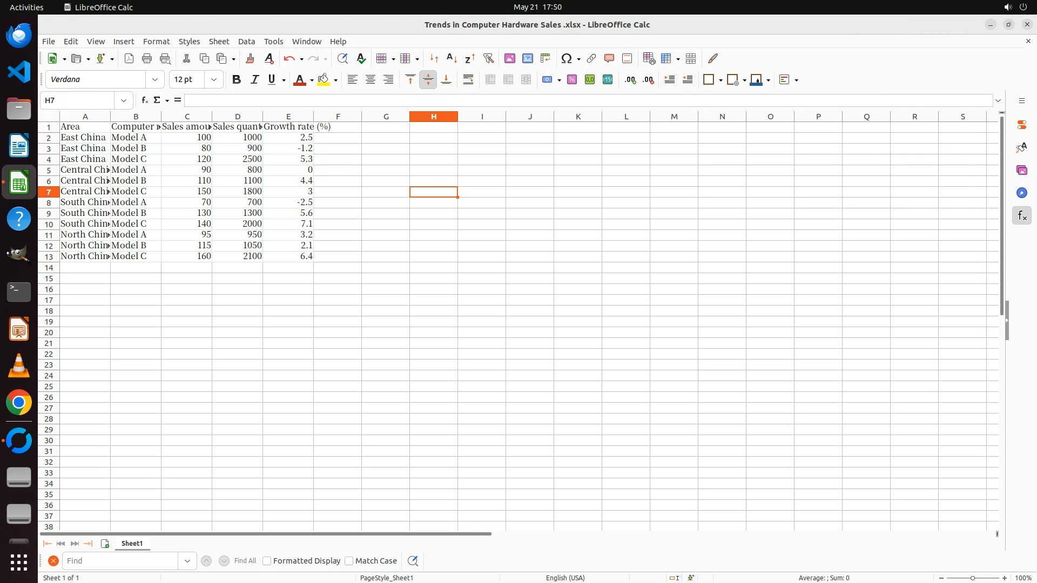
Task: Click the Find All button
Action: (x=245, y=561)
